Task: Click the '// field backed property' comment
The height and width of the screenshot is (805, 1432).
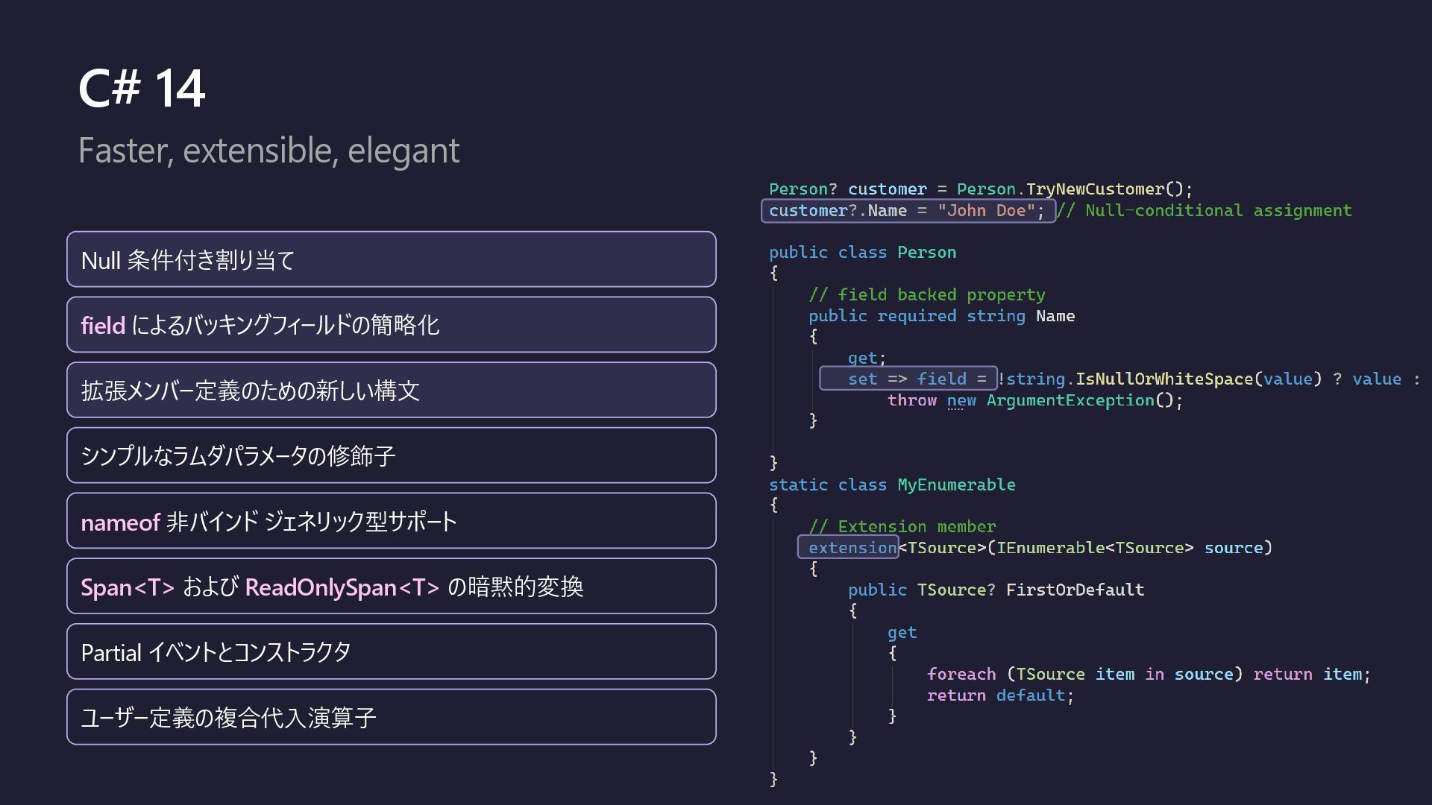Action: 926,295
